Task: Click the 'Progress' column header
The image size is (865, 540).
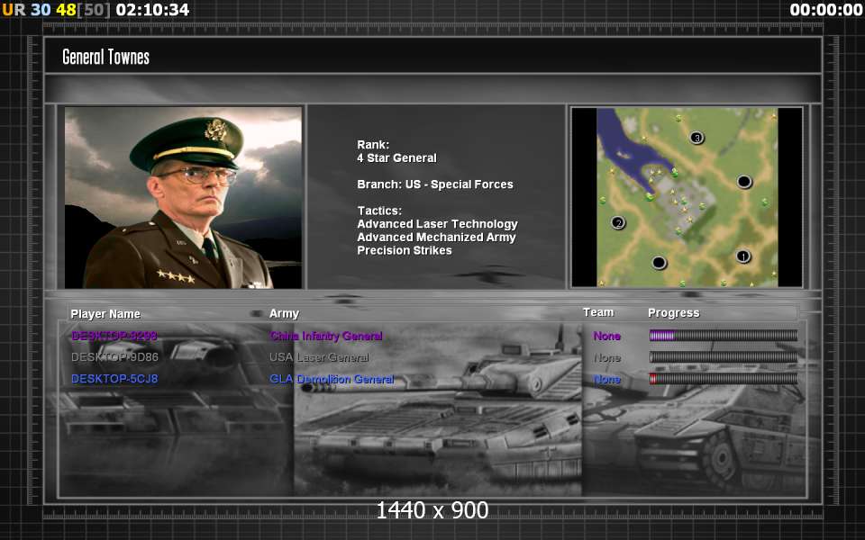Action: click(x=674, y=313)
